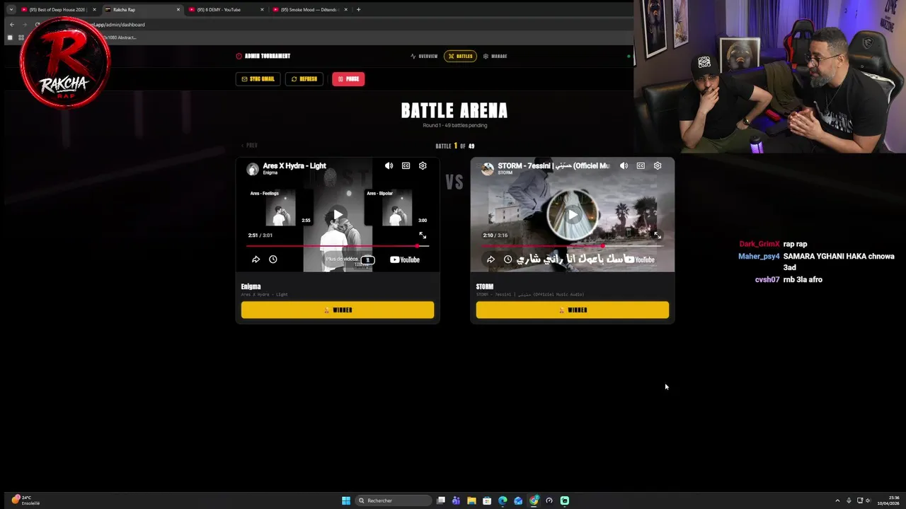Open Microsoft Edge from taskbar
This screenshot has width=906, height=509.
click(x=503, y=501)
